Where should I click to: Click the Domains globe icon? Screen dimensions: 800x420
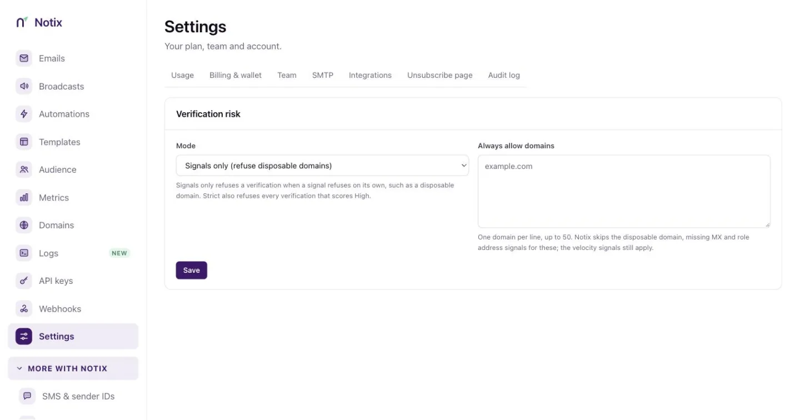click(24, 225)
